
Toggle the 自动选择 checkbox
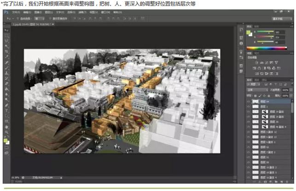tap(18, 18)
